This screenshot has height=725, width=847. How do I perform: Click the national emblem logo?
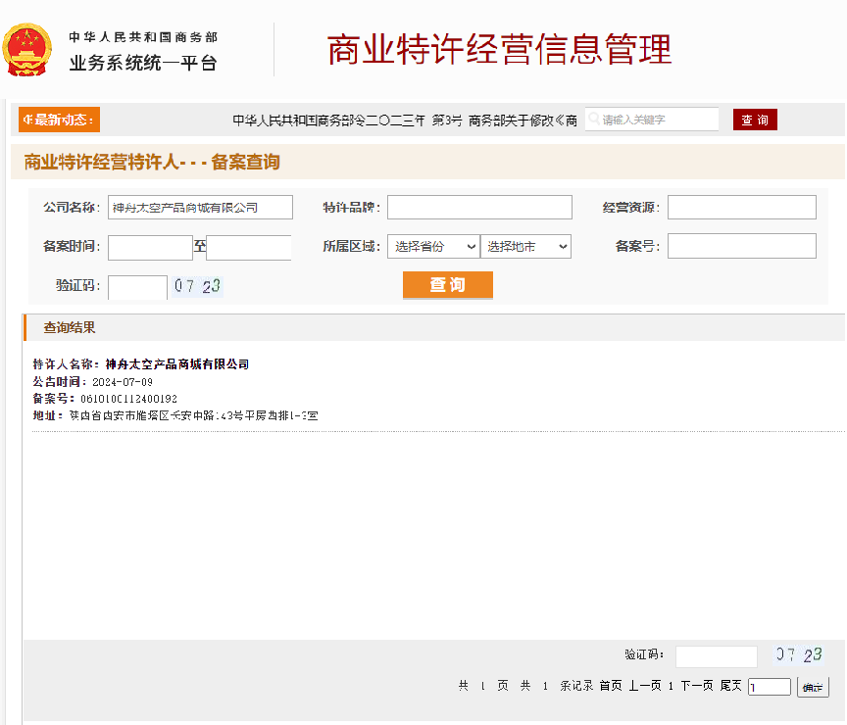(x=27, y=50)
